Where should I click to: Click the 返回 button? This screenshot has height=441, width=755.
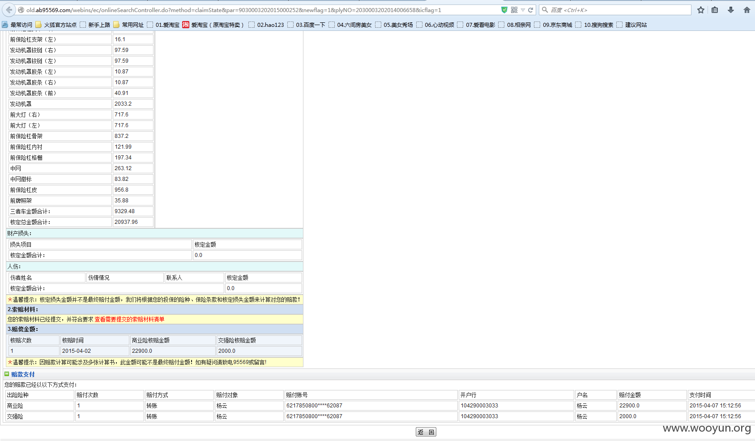426,432
